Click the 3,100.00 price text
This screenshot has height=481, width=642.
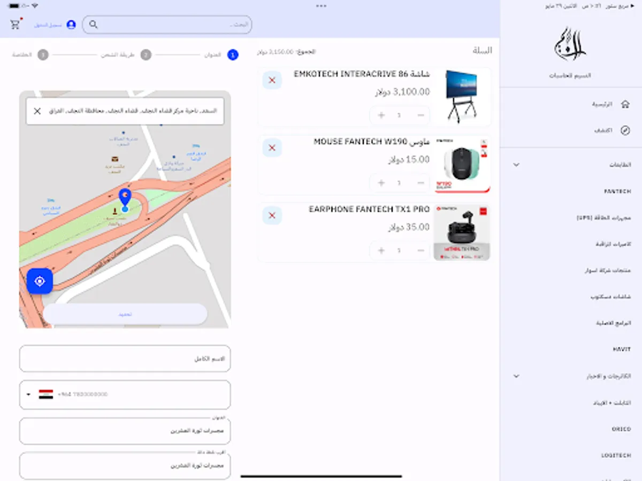click(x=402, y=92)
